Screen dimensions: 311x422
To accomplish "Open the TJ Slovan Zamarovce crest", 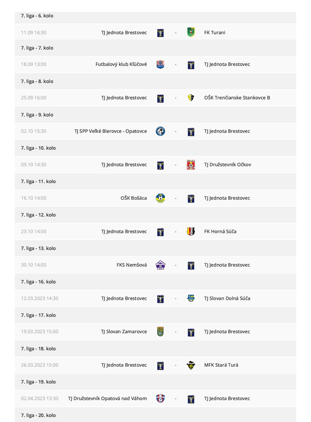I will point(160,332).
